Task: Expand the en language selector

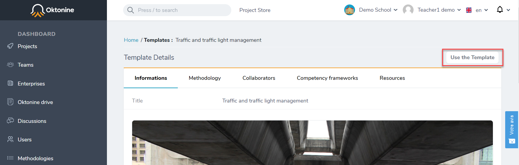Action: click(477, 10)
